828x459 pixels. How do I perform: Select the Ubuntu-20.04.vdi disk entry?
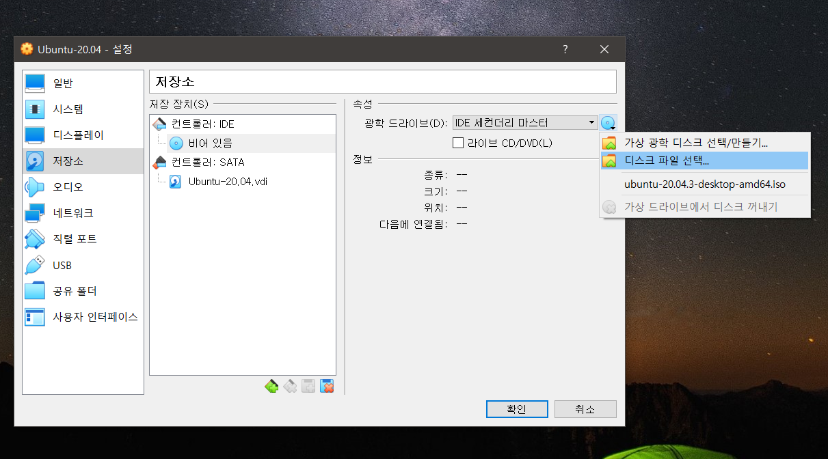228,182
